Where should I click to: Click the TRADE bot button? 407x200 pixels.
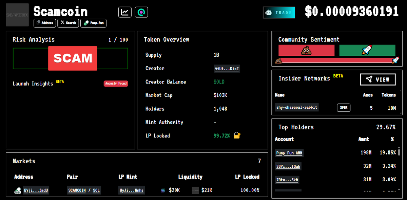[279, 13]
